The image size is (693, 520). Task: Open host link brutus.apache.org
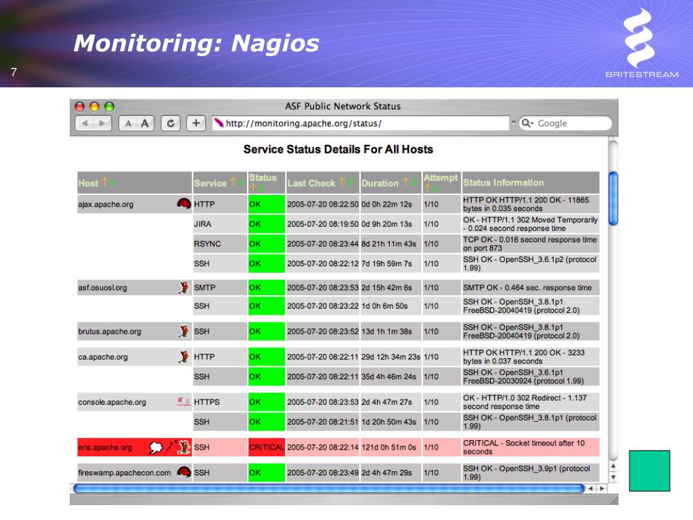click(x=110, y=332)
